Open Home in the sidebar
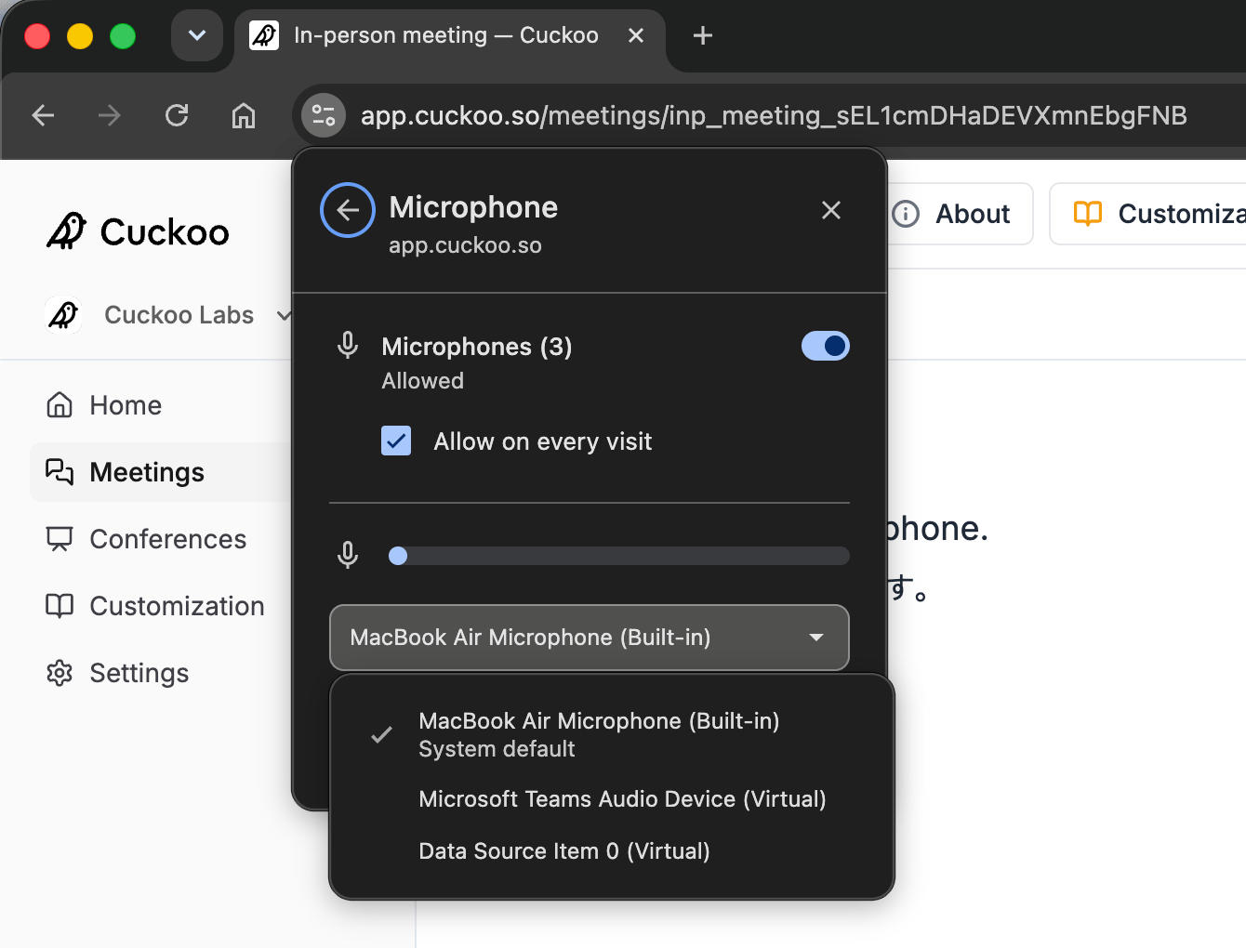 161,405
